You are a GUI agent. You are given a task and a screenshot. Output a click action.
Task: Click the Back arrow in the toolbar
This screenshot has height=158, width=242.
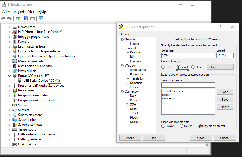3,18
